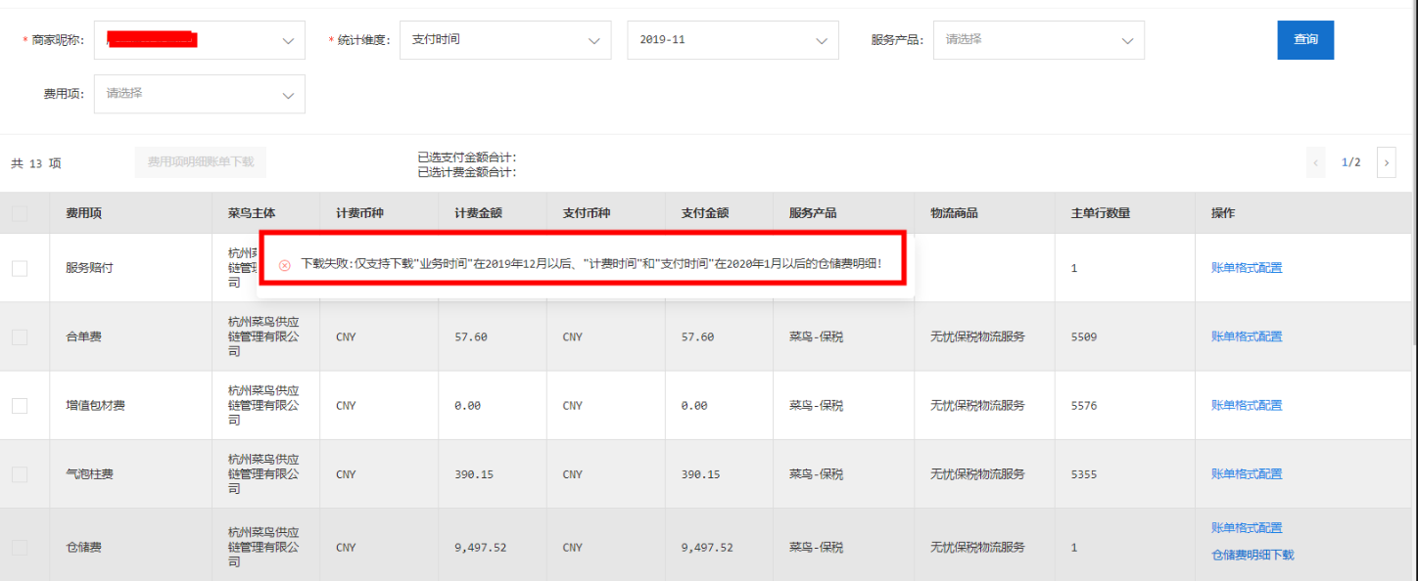Open the 2019-11 month dropdown

click(733, 40)
